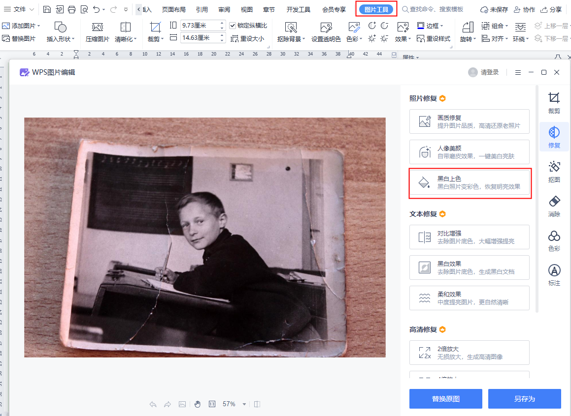Image resolution: width=571 pixels, height=416 pixels.
Task: Choose the 人像美颜 portrait beautify option
Action: [x=470, y=152]
